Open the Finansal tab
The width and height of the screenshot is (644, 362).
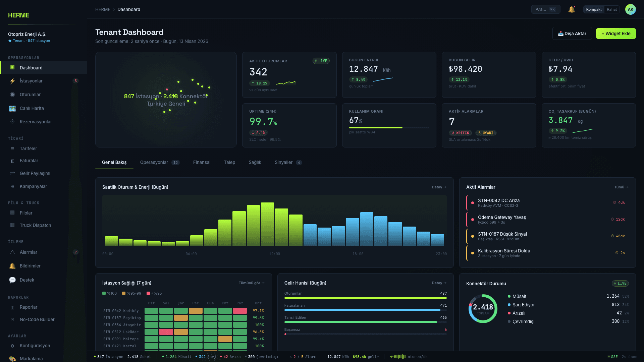pos(202,162)
